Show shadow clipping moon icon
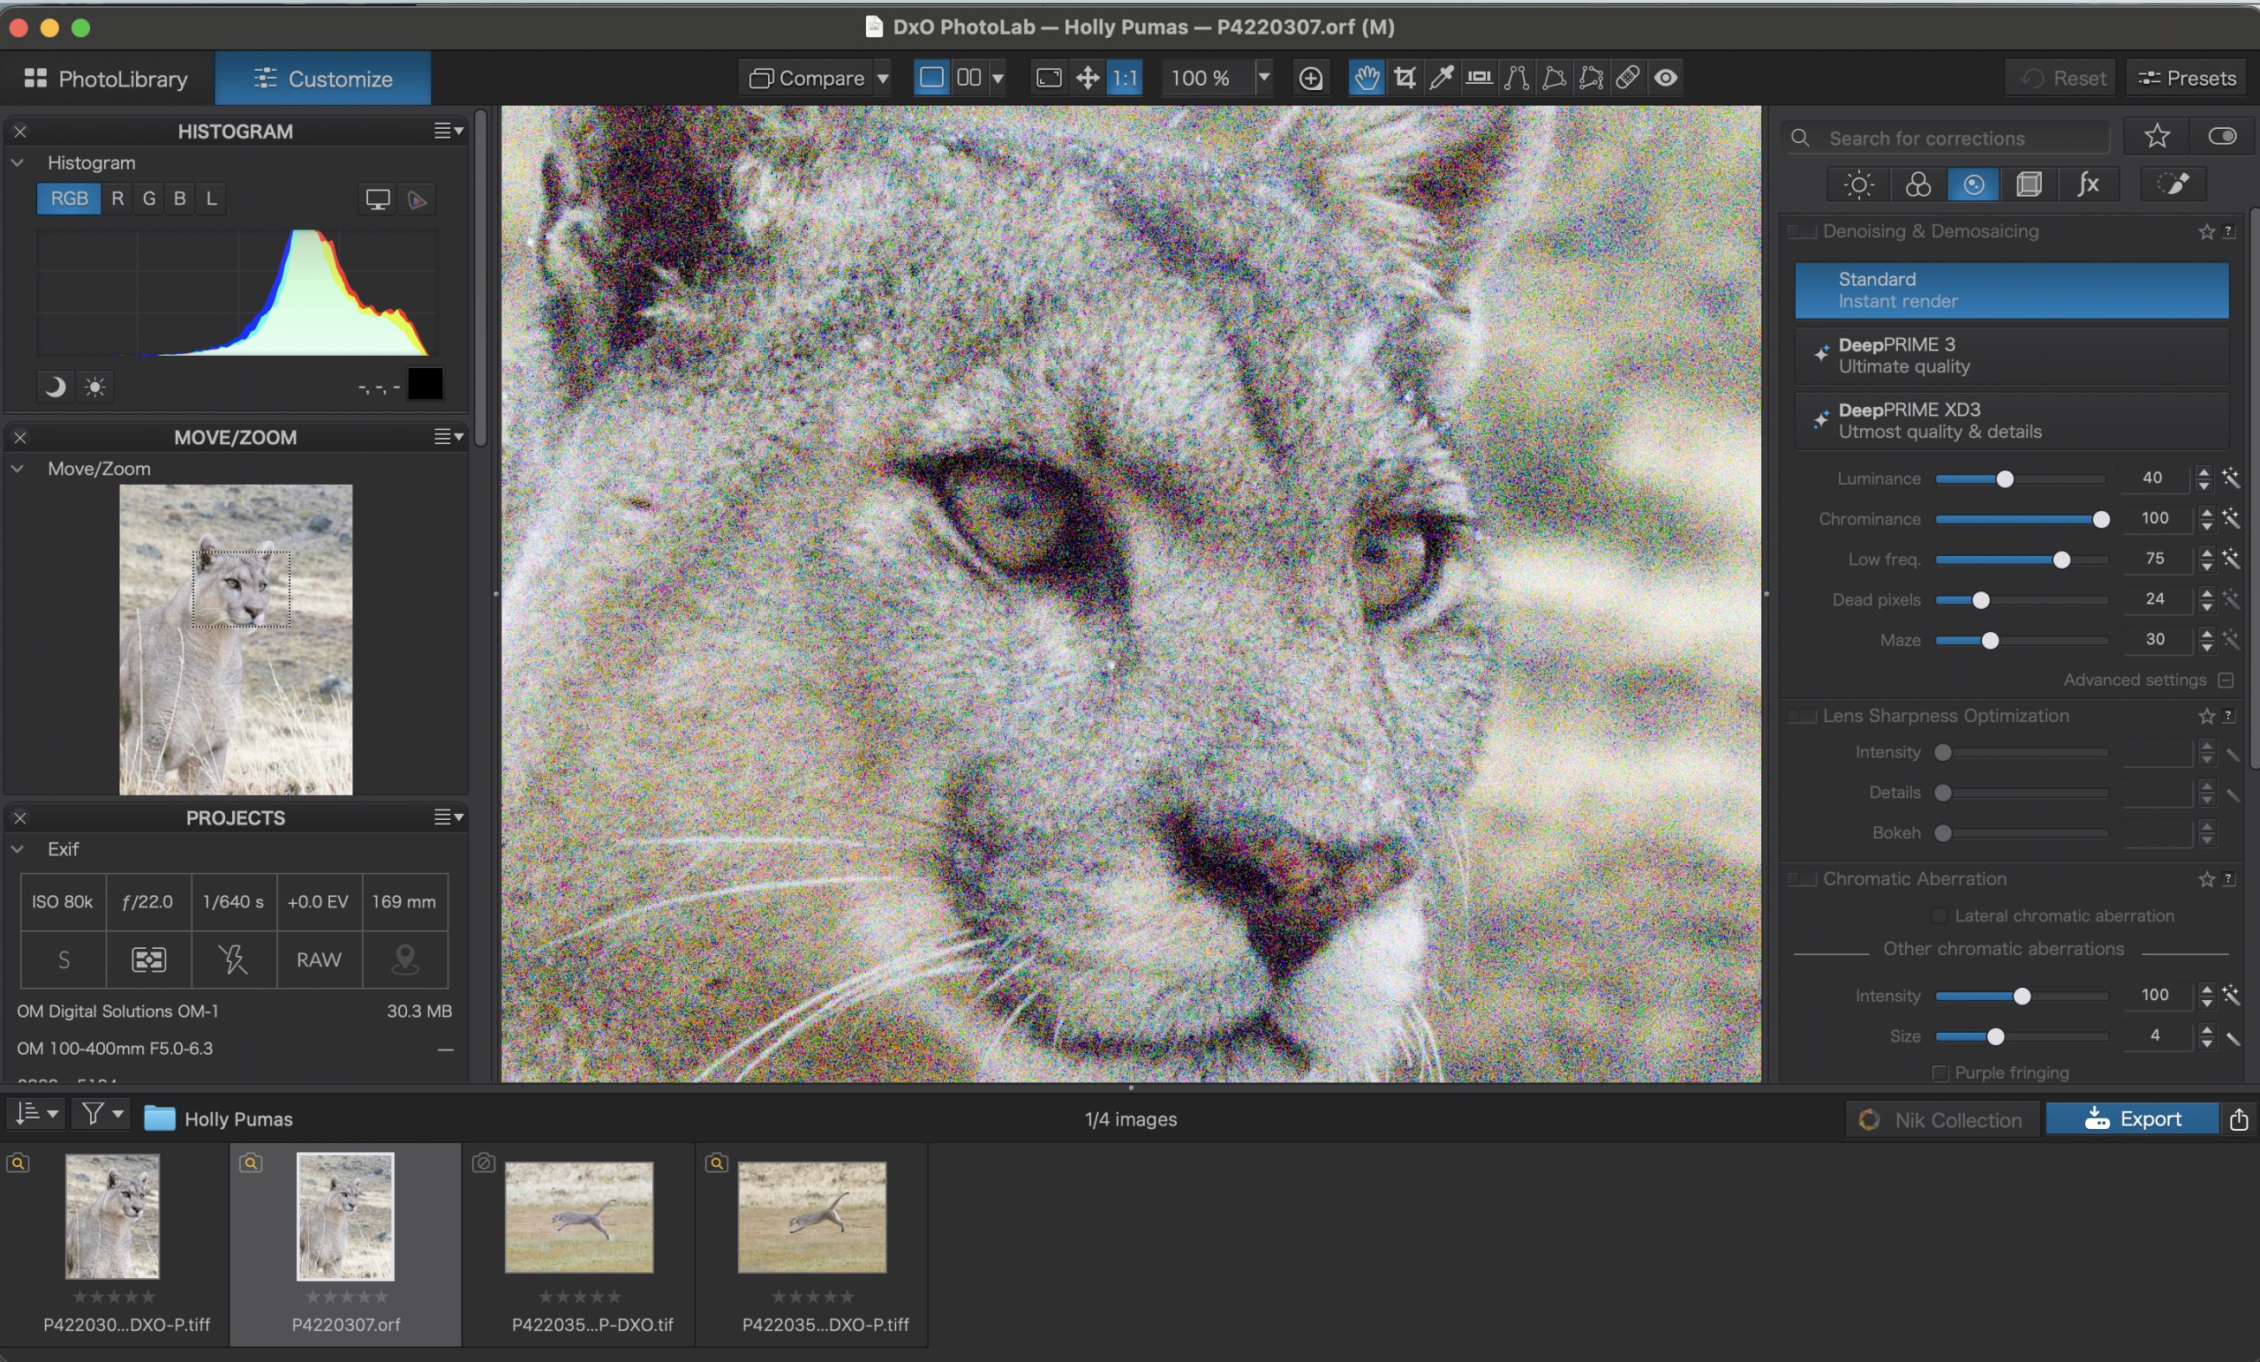 55,387
